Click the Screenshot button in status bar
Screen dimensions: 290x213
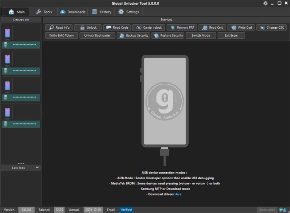(267, 210)
